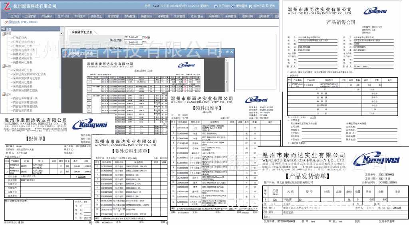Close the 采购进货汇总表 report popup window
The width and height of the screenshot is (409, 225).
(232, 52)
